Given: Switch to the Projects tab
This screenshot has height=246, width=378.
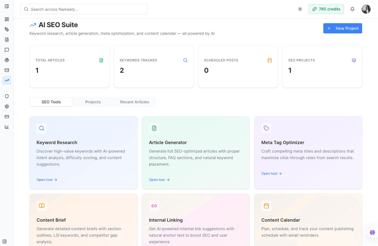Looking at the screenshot, I should [93, 102].
